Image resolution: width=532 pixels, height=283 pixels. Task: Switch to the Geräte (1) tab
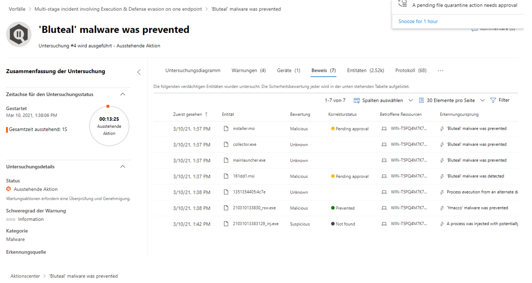[x=288, y=70]
